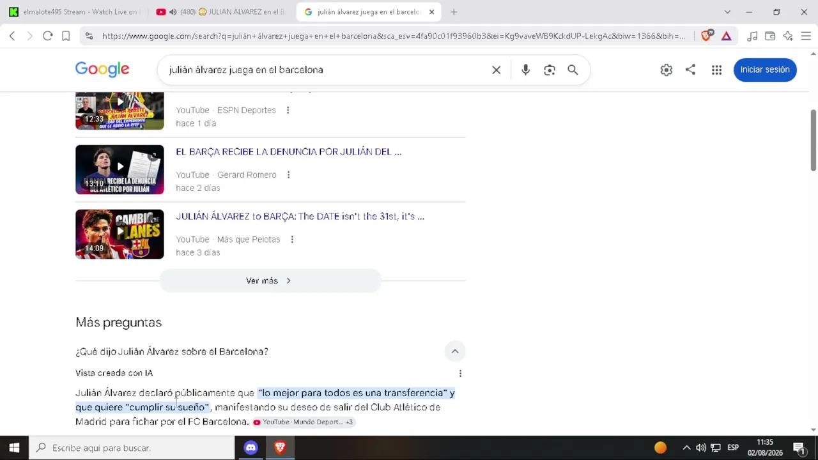The image size is (818, 460).
Task: Go to the Google logo homepage
Action: tap(102, 69)
